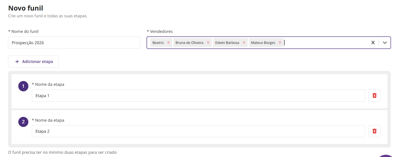
Task: Click the empty area of the Vendedores select
Action: click(x=326, y=43)
